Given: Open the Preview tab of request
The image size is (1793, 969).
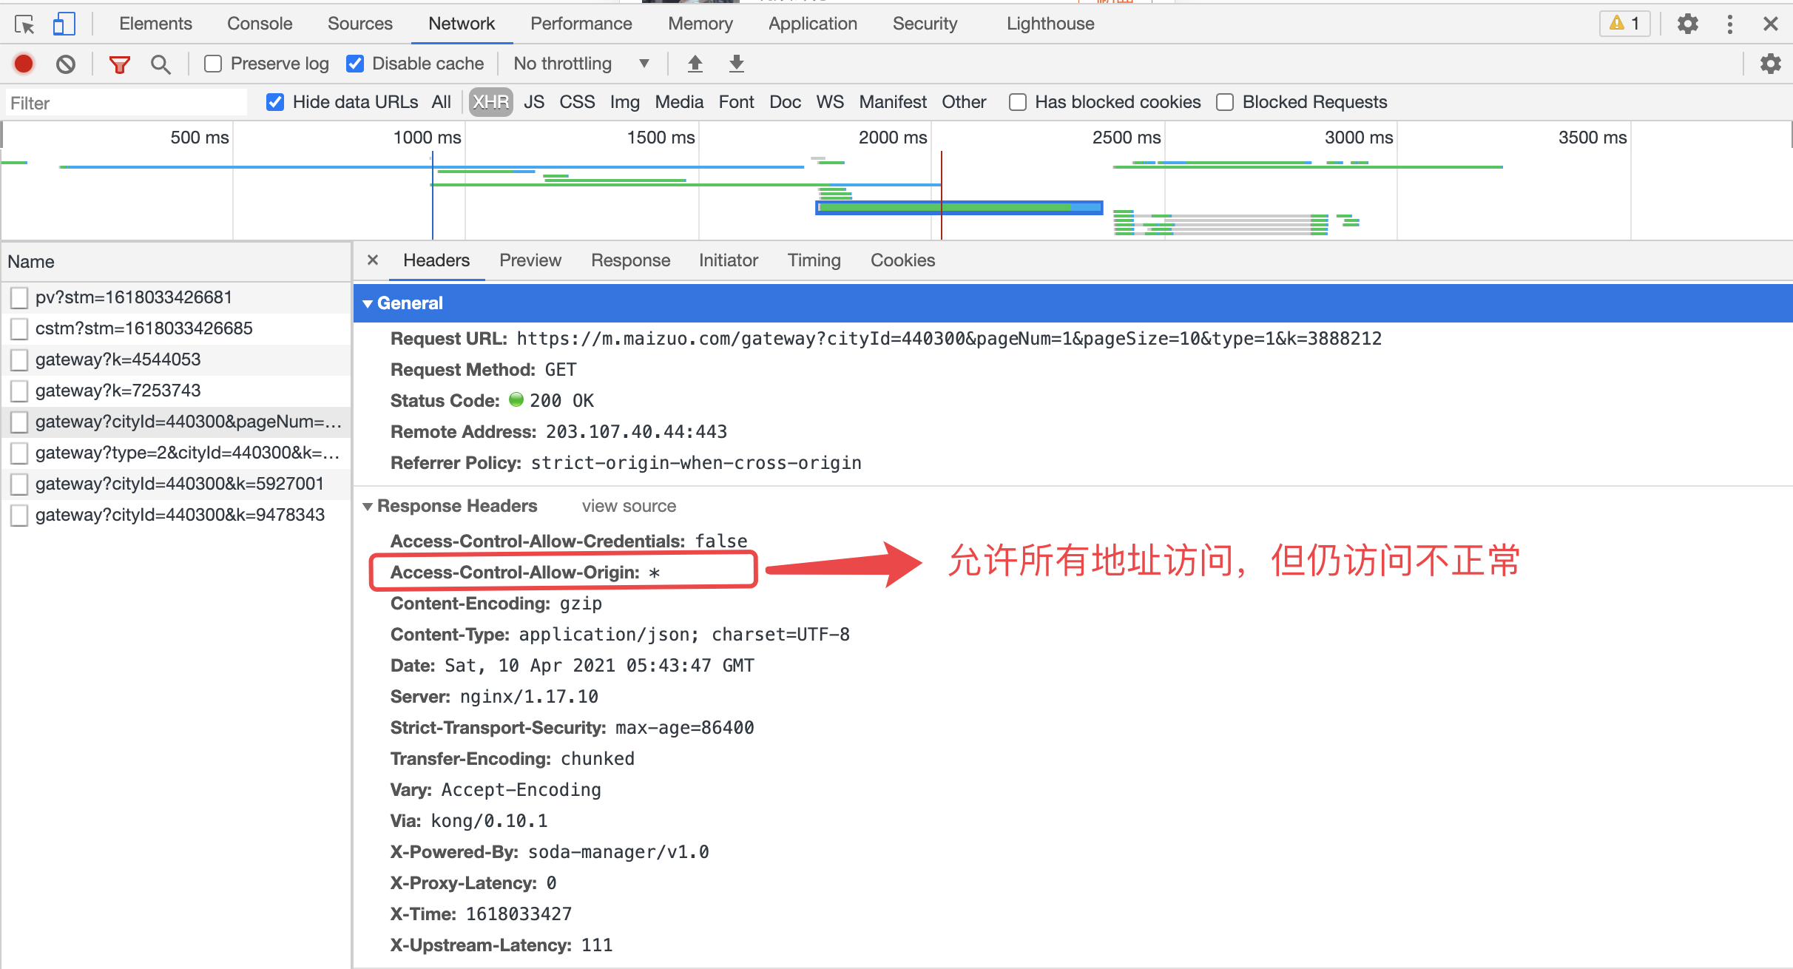Looking at the screenshot, I should click(530, 260).
